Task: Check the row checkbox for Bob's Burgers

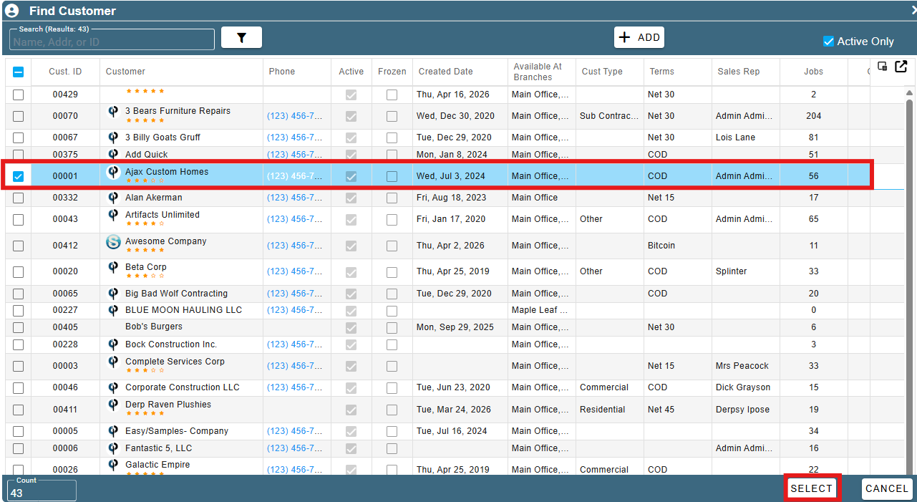Action: click(18, 327)
